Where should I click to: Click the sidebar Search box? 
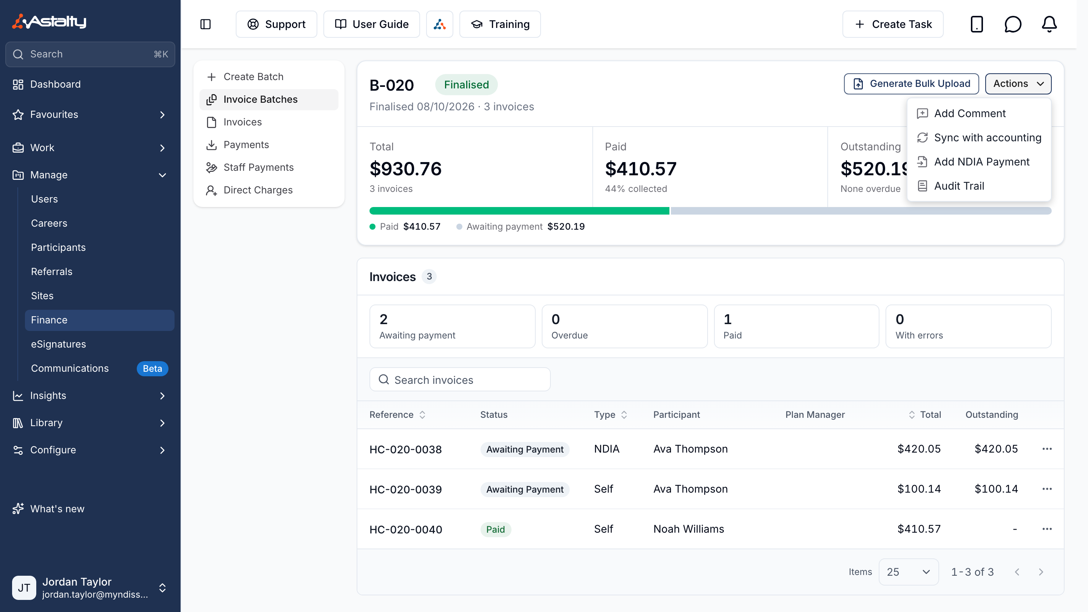point(90,54)
